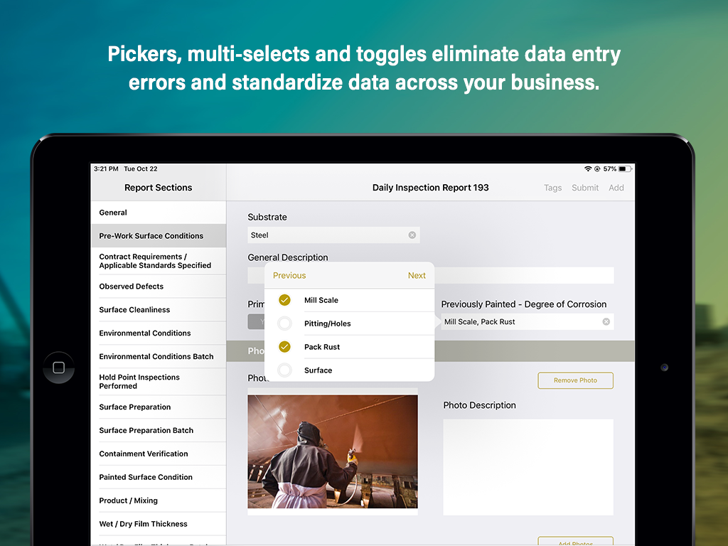Image resolution: width=728 pixels, height=546 pixels.
Task: Tap the Wi-Fi status icon
Action: tap(588, 169)
